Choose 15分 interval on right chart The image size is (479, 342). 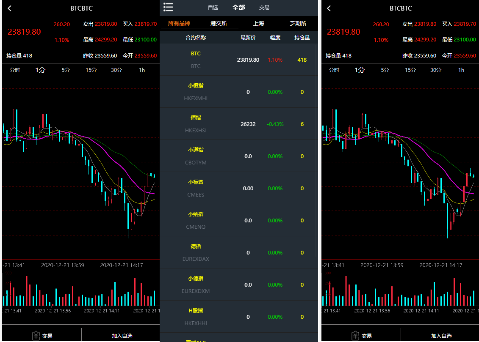coord(410,70)
